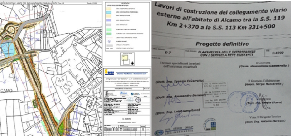Click the Strada in Progetto double-line sample
This screenshot has height=136, width=291.
point(109,45)
